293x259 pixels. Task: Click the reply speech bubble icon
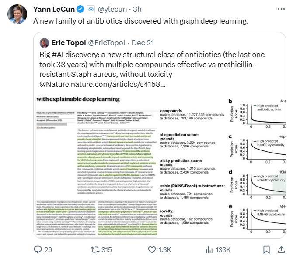click(x=38, y=249)
